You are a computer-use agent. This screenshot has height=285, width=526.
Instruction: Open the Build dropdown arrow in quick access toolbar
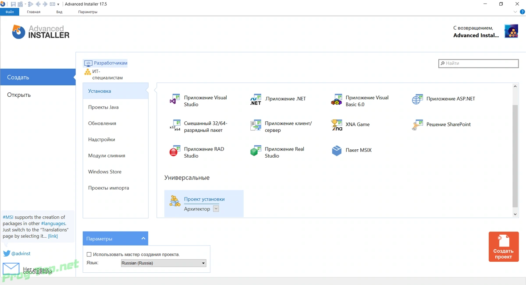pos(25,4)
